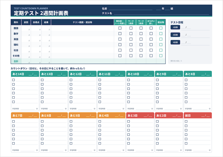Click the あと5日 card header
The image size is (223, 157).
pos(82,115)
